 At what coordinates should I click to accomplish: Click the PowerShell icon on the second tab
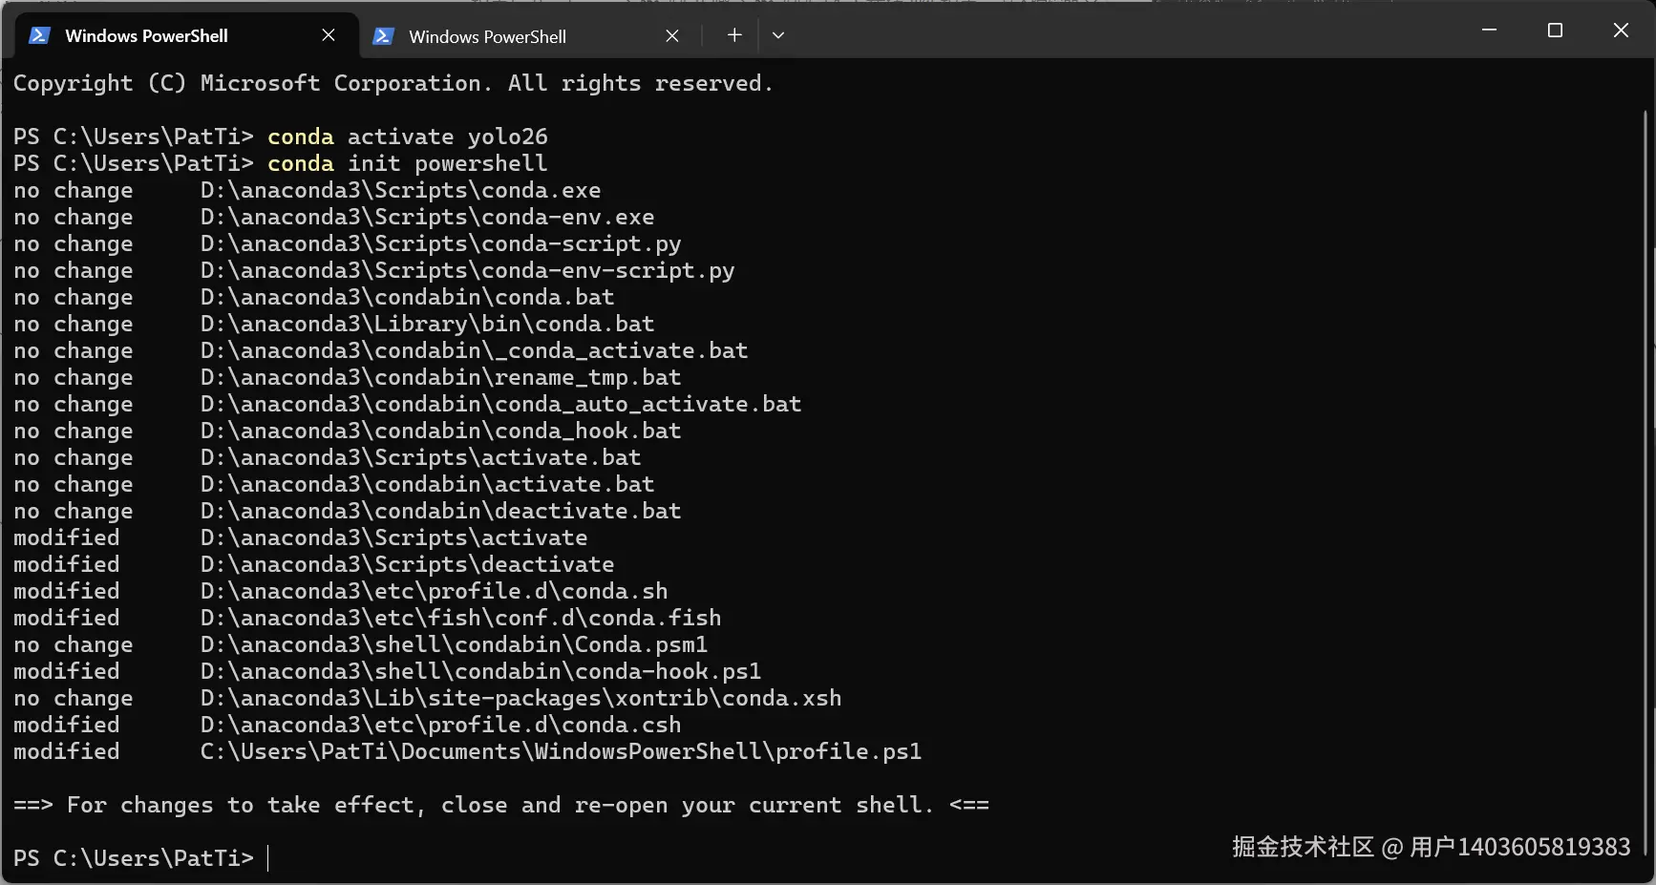pos(383,36)
